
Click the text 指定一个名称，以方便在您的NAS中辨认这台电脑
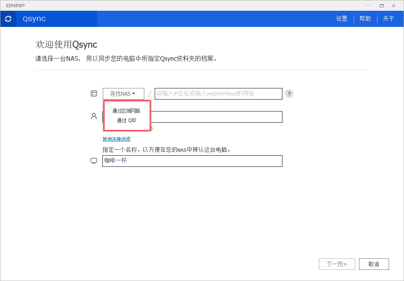click(167, 150)
